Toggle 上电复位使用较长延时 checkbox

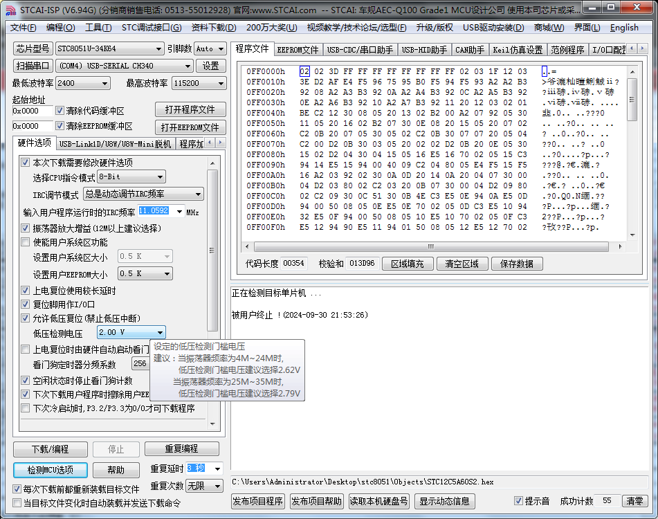pos(26,291)
